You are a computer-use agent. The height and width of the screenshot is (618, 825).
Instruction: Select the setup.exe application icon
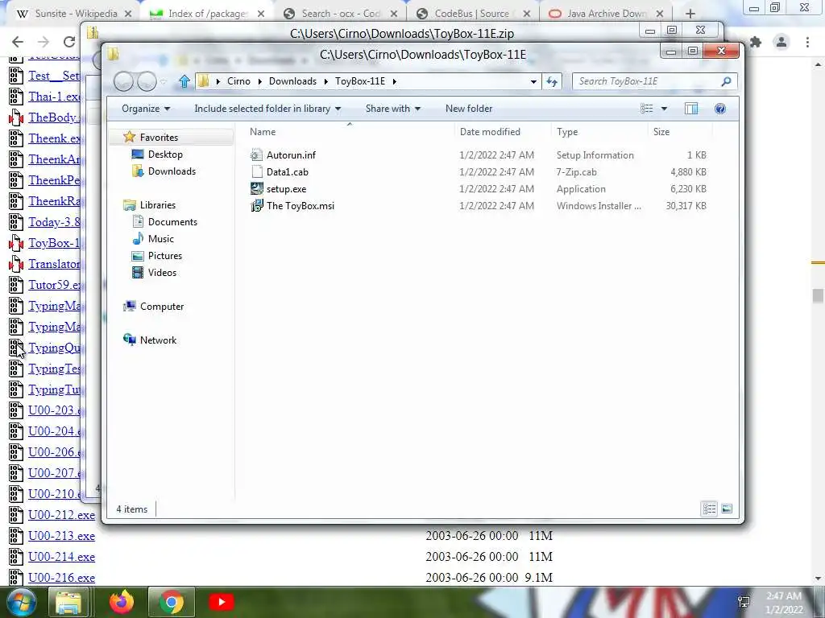[256, 188]
